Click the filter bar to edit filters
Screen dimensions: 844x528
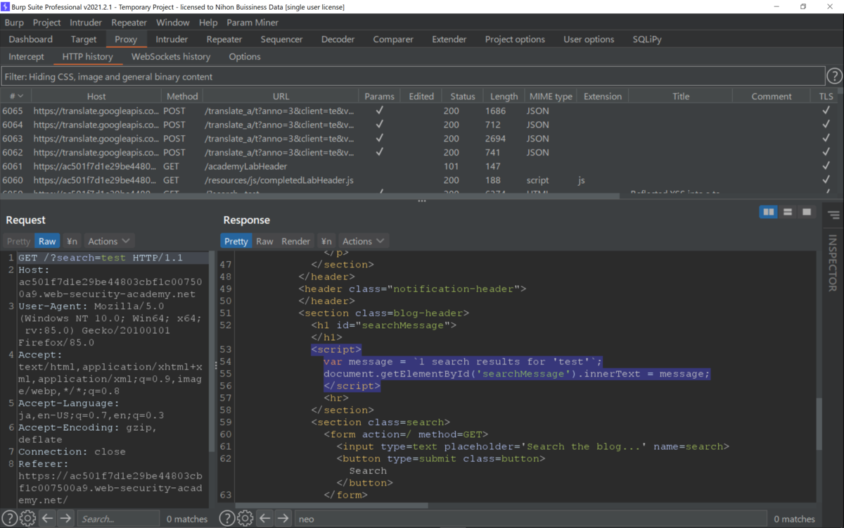point(412,76)
